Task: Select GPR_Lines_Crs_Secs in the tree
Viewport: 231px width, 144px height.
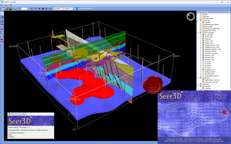Action: click(x=211, y=82)
